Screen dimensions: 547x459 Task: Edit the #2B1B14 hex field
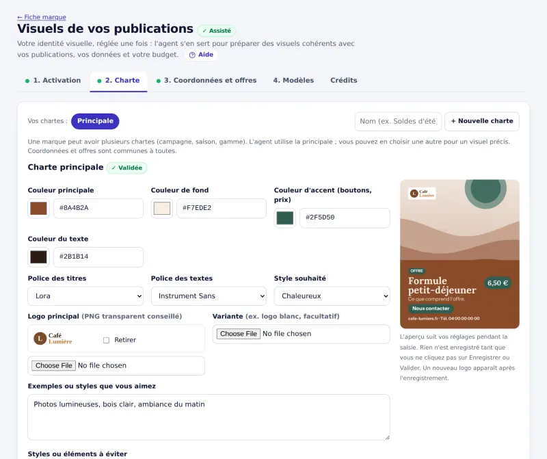[98, 257]
